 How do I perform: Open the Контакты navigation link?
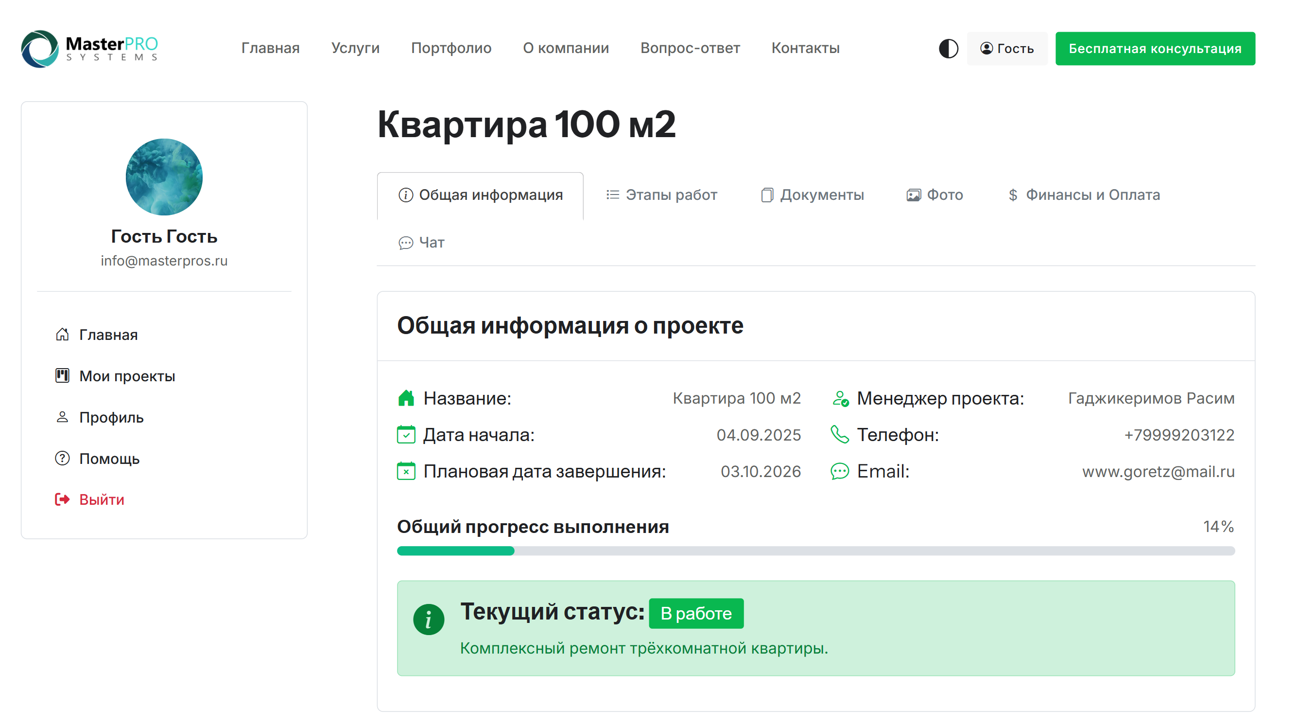(805, 48)
